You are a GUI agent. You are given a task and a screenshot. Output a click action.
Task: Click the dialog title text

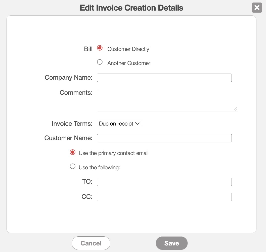(x=131, y=8)
